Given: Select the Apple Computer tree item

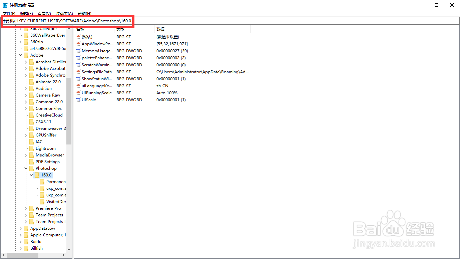Looking at the screenshot, I should tap(48, 235).
